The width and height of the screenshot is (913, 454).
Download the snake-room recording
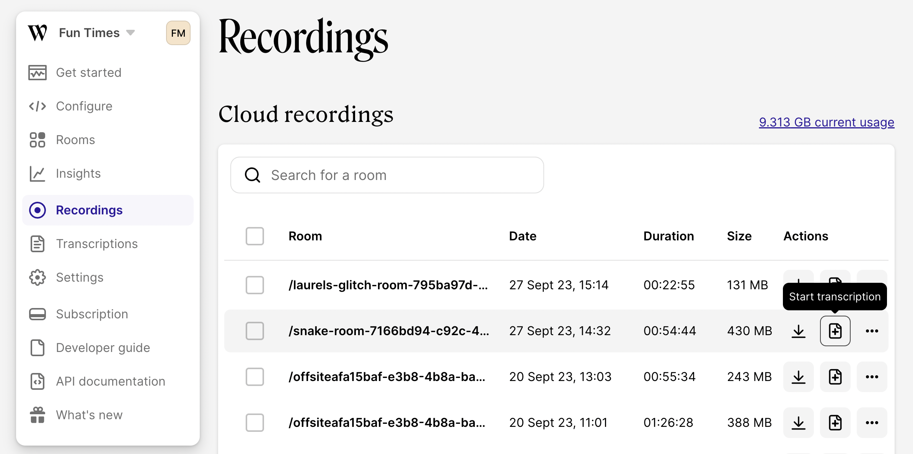pos(798,331)
